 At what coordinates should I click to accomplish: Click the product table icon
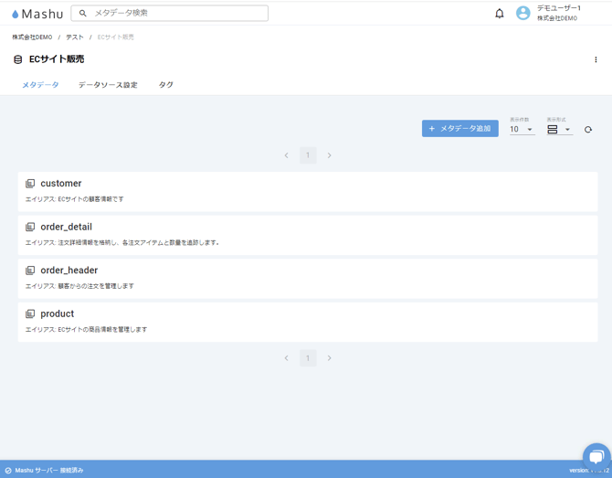coord(30,314)
